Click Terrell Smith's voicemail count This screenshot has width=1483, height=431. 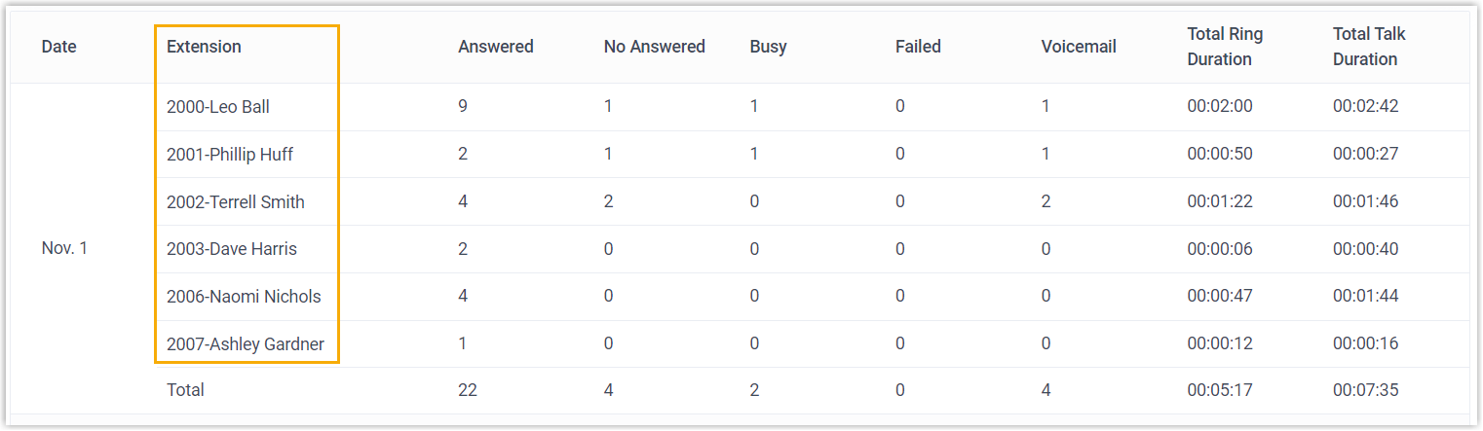(x=1046, y=202)
